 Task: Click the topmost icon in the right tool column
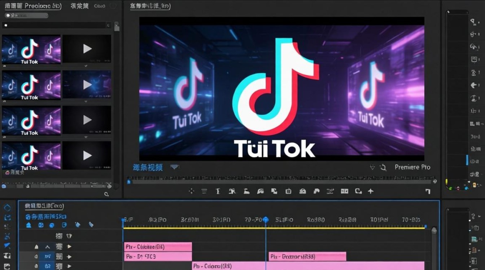point(474,22)
